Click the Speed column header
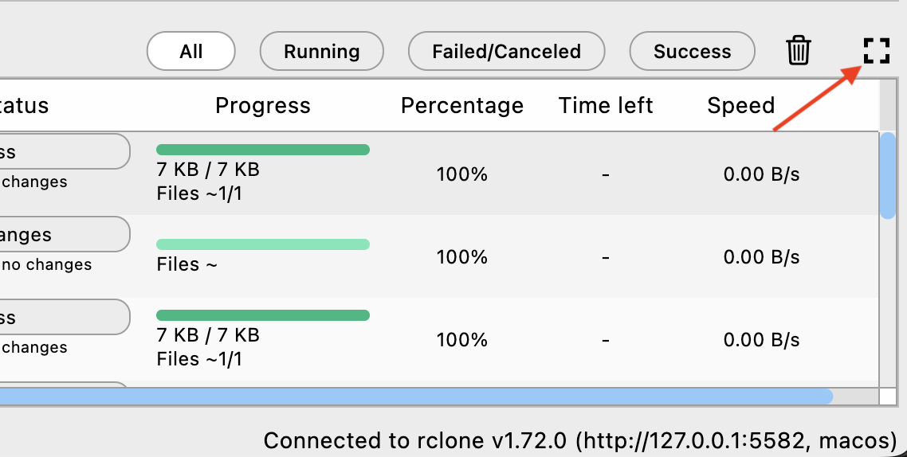Viewport: 907px width, 457px height. (x=741, y=106)
